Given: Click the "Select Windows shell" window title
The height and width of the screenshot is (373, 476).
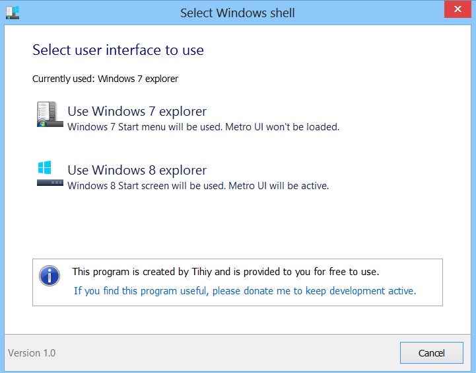Looking at the screenshot, I should click(238, 13).
